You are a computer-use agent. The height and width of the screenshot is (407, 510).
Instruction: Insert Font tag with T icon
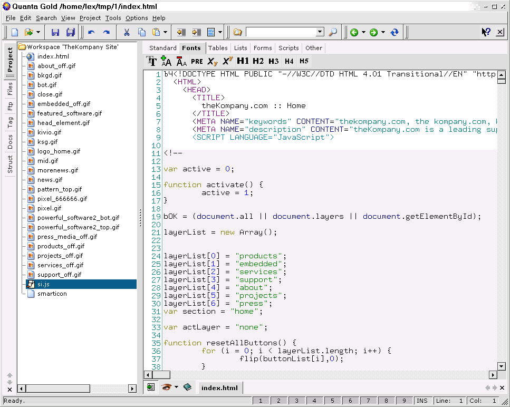click(x=151, y=61)
